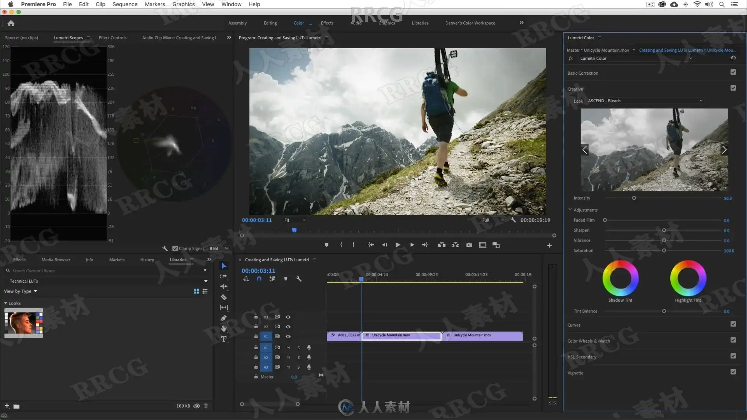Select the Razor tool in the tools panel
This screenshot has height=420, width=747.
(x=224, y=297)
